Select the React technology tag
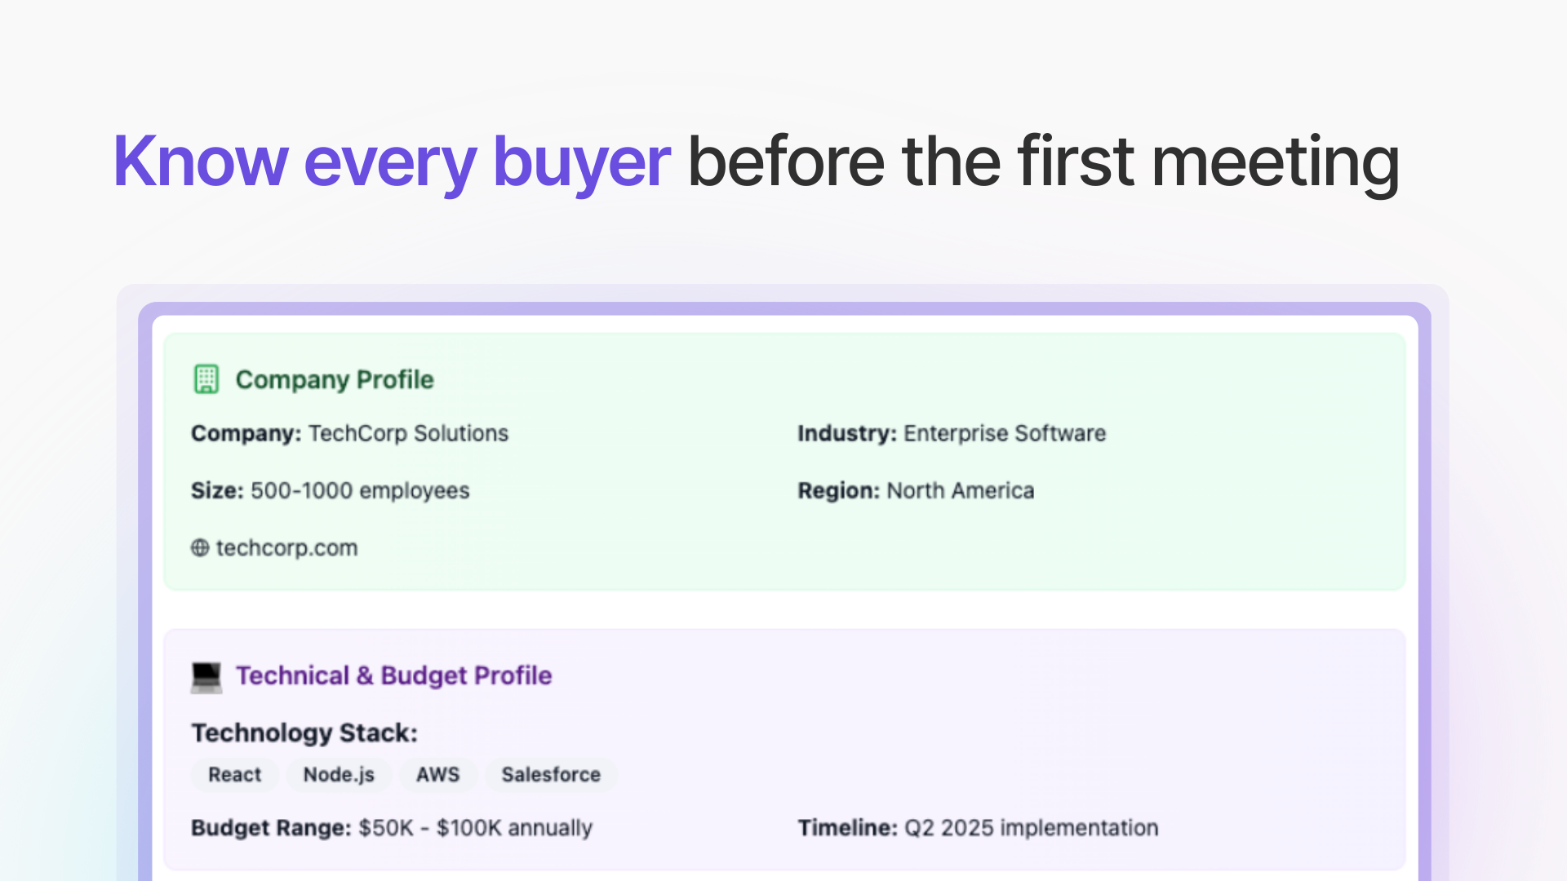Image resolution: width=1567 pixels, height=881 pixels. click(x=234, y=774)
